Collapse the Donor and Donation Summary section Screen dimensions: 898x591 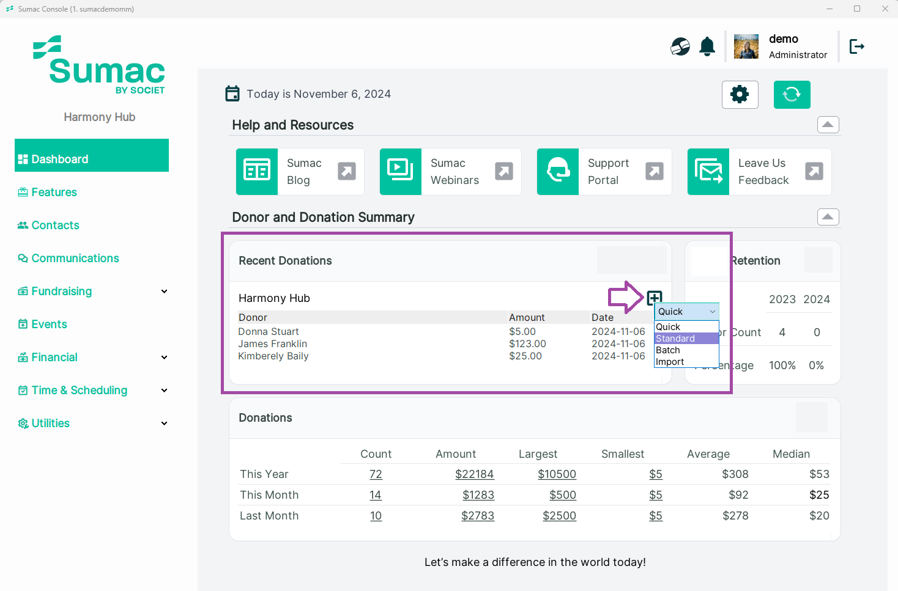(828, 217)
